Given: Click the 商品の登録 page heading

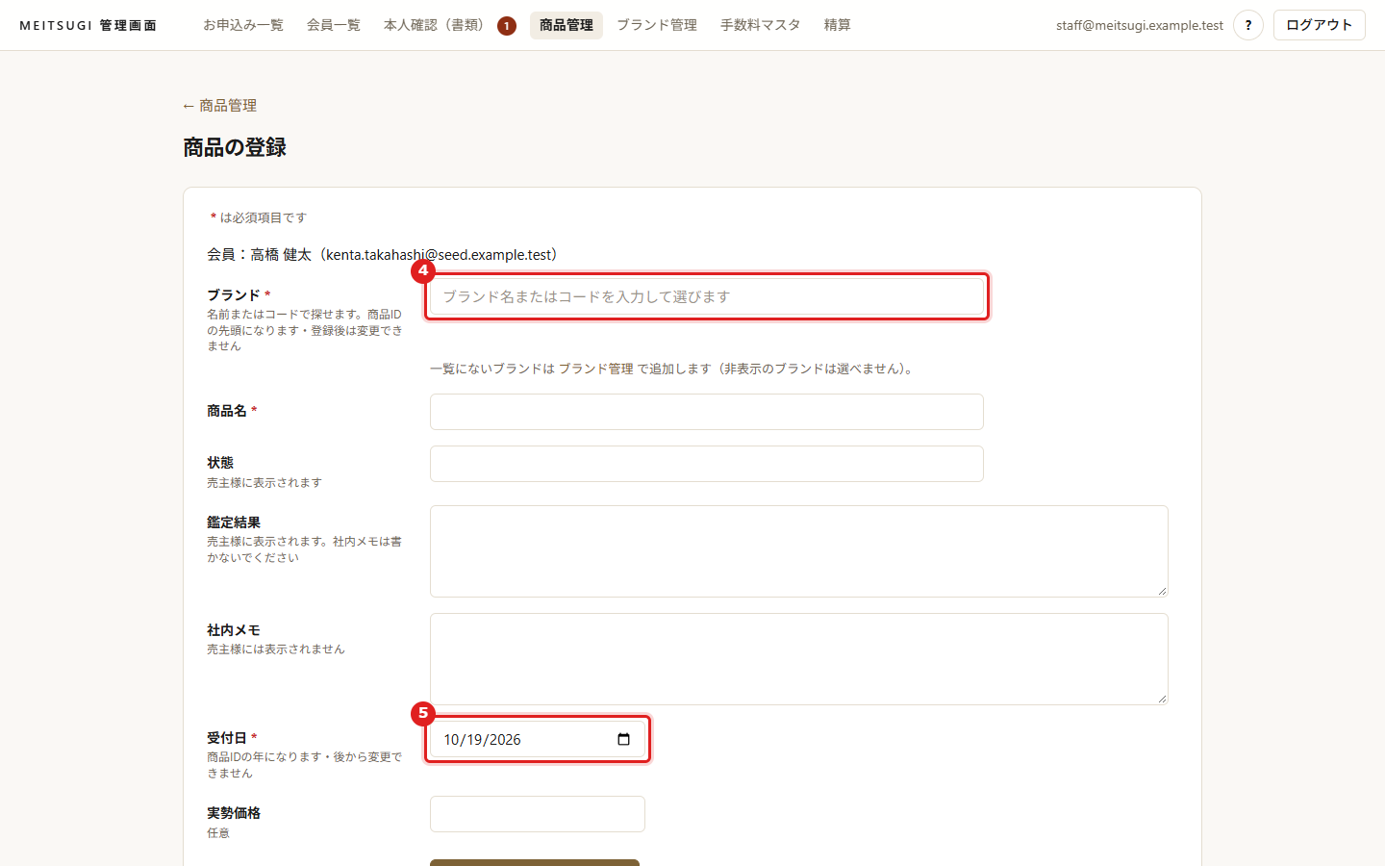Looking at the screenshot, I should [x=235, y=147].
